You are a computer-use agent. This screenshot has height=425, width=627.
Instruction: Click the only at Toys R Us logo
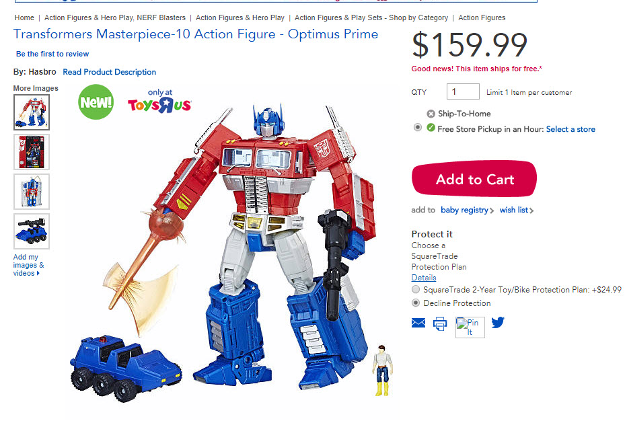(159, 101)
